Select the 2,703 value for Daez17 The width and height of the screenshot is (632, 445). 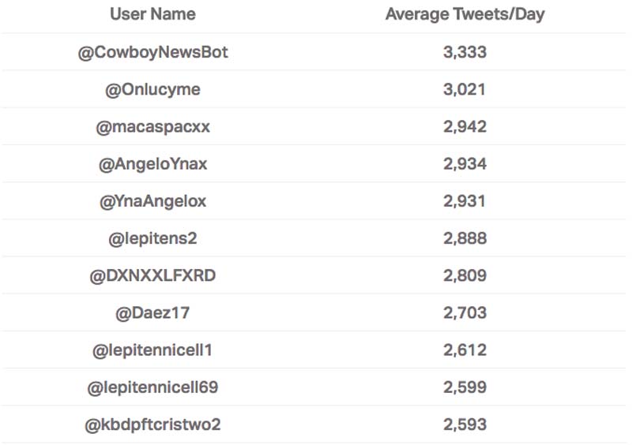pos(465,313)
